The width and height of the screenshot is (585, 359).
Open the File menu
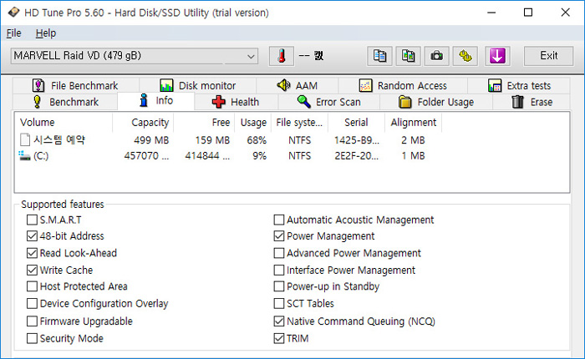click(14, 33)
